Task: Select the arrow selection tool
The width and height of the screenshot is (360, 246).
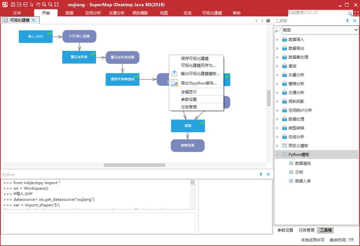Action: (x=32, y=5)
